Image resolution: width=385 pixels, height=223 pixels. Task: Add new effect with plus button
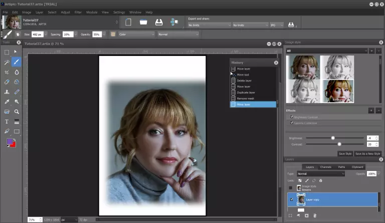(371, 110)
